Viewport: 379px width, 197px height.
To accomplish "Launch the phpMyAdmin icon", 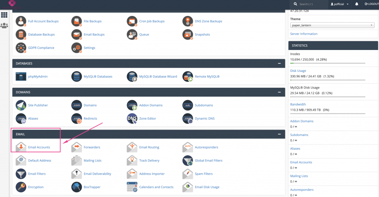I will tap(21, 76).
